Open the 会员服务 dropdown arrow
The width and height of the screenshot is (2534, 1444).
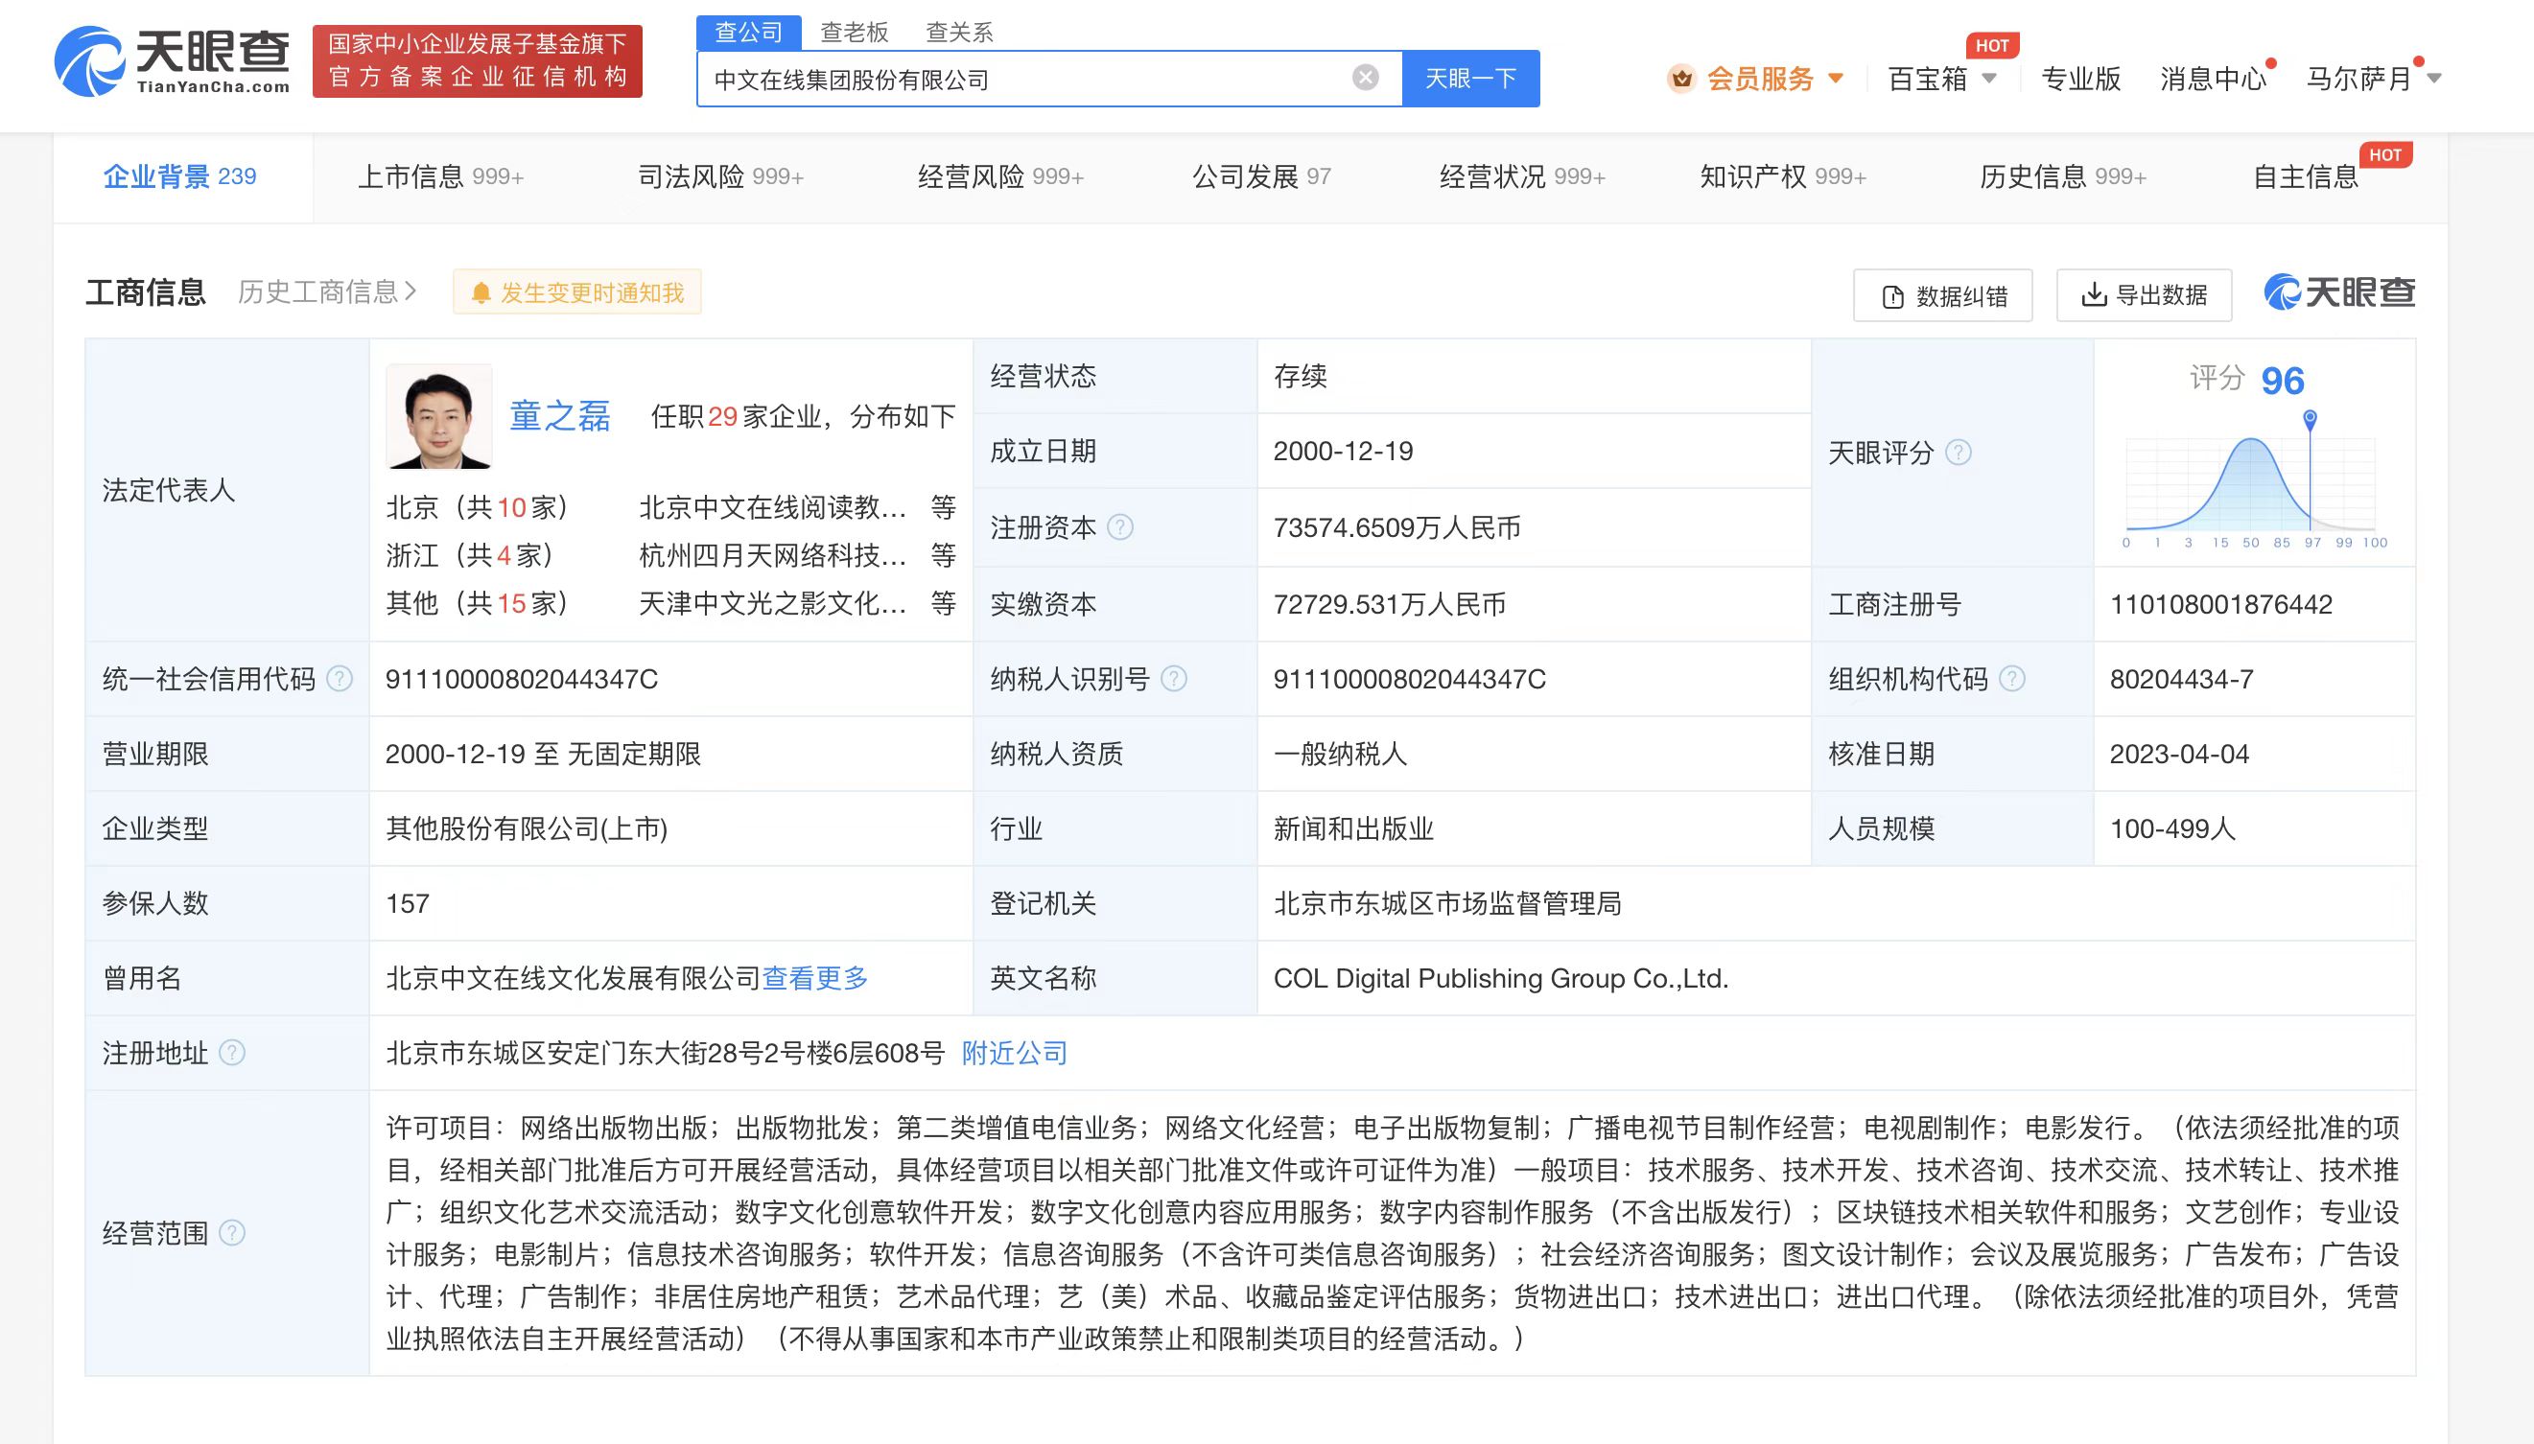(1835, 79)
